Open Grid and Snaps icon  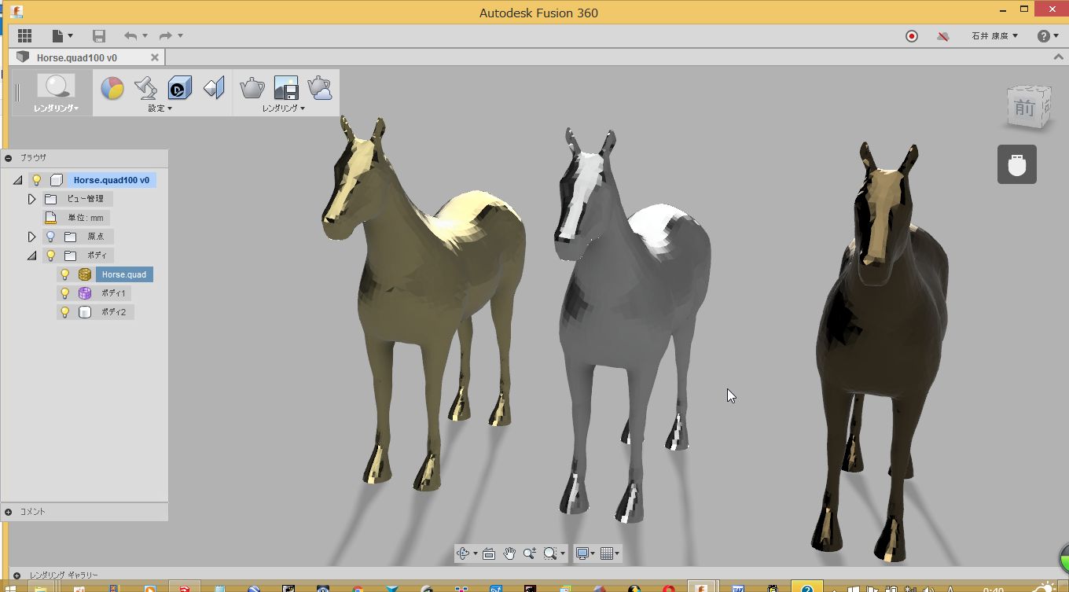point(606,553)
